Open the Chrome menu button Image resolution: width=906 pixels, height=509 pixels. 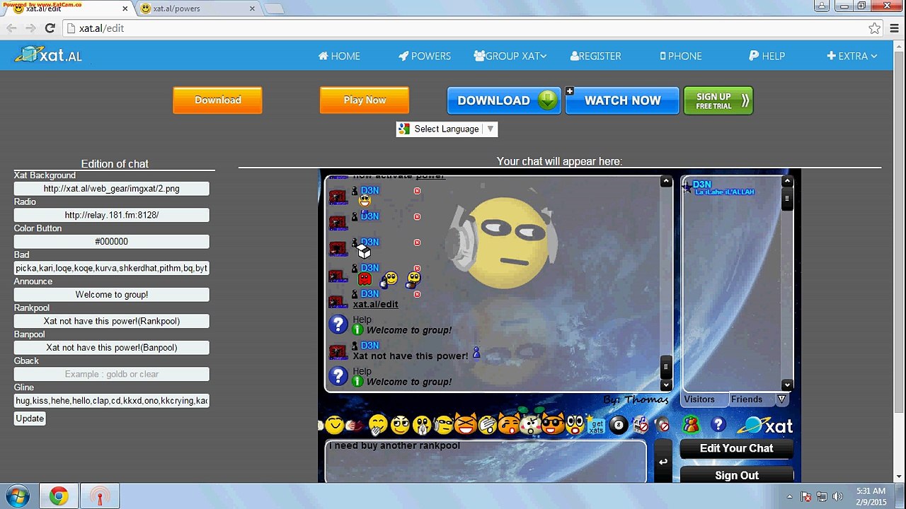click(895, 28)
